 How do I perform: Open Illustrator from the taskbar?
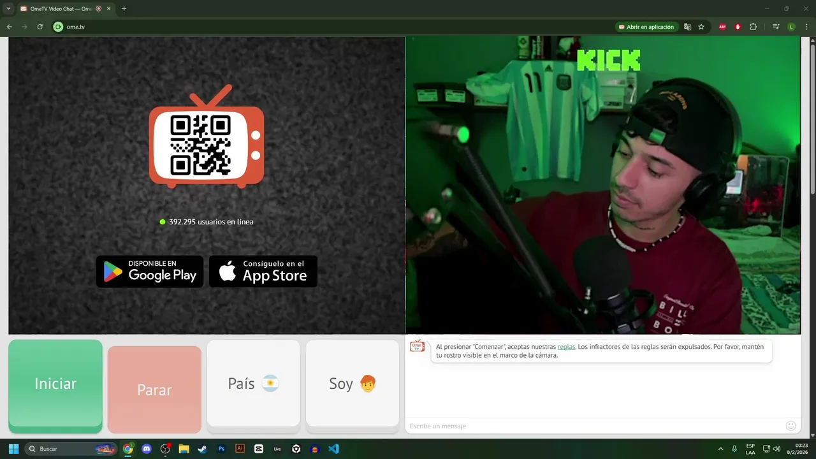(240, 449)
